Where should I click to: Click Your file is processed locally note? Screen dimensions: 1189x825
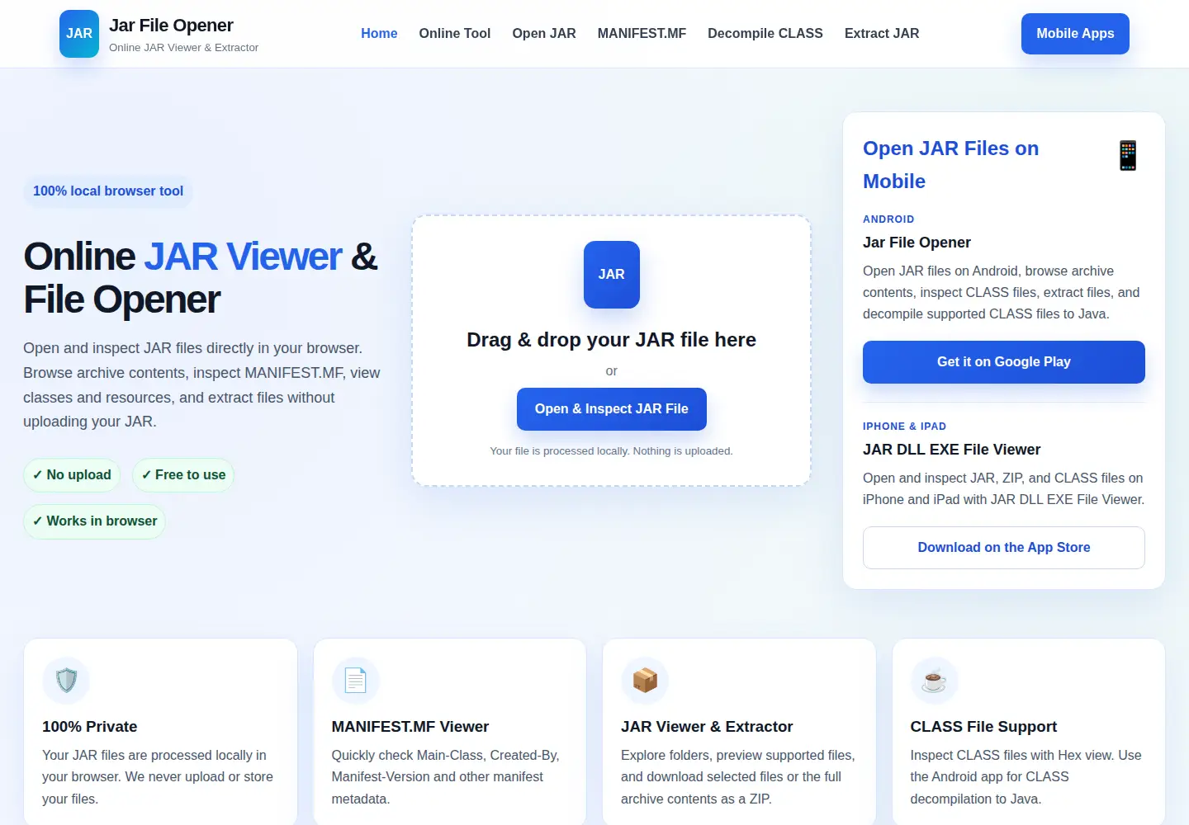pos(612,451)
